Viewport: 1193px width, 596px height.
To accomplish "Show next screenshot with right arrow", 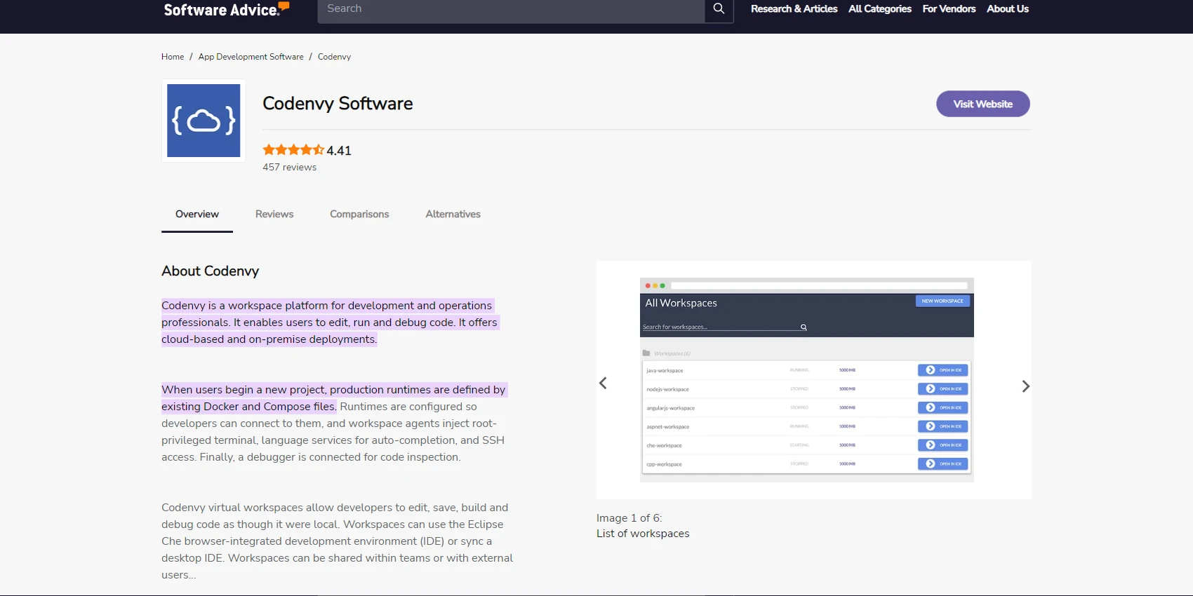I will point(1025,386).
